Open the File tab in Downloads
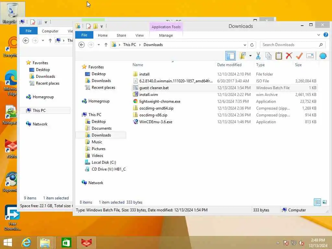 pos(84,35)
